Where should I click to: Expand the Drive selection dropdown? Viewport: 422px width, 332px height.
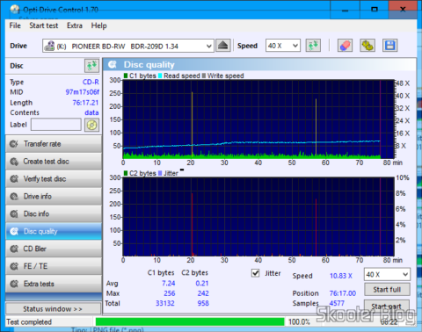tap(208, 46)
